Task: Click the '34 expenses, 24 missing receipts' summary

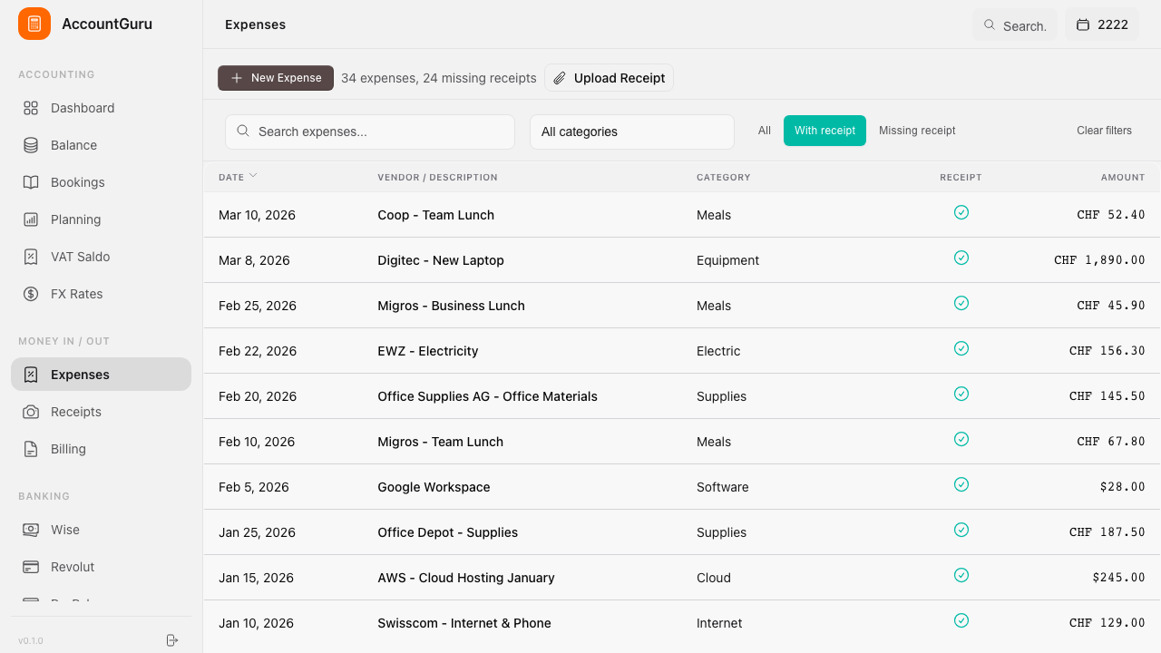Action: [x=439, y=78]
